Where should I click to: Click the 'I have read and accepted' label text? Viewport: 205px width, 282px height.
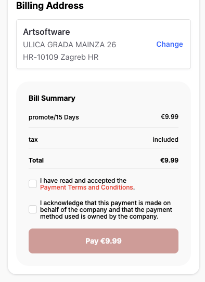pyautogui.click(x=83, y=181)
